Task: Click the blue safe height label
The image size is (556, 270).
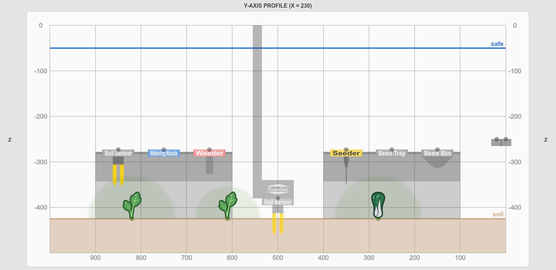Action: [497, 44]
